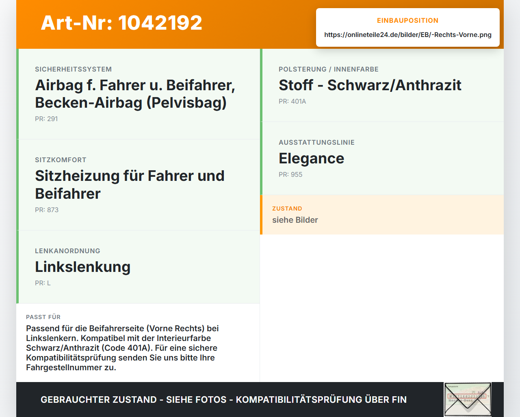Click the SICHERHEITSSYSTEM label
The width and height of the screenshot is (520, 417).
pyautogui.click(x=73, y=69)
